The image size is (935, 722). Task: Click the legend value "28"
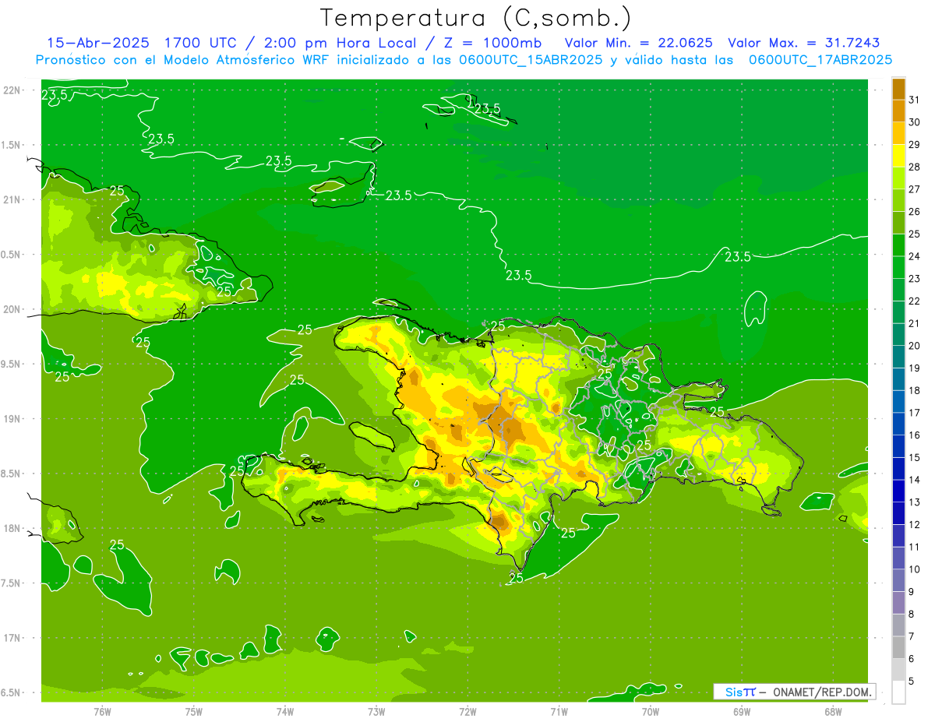[915, 167]
